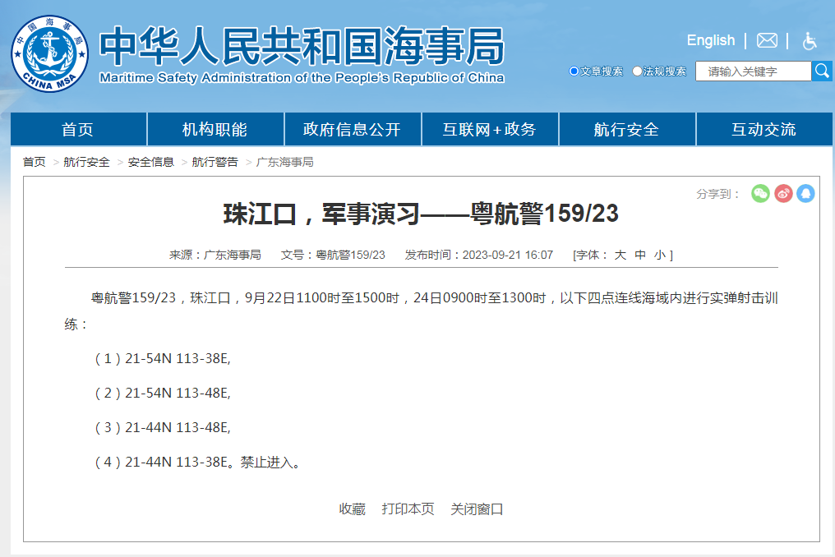Image resolution: width=835 pixels, height=557 pixels.
Task: Open the 互动交流 navigation tab
Action: [764, 129]
